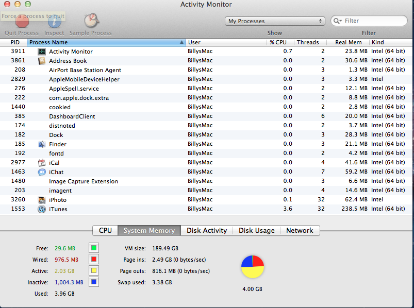Click the iTunes process icon

(42, 209)
